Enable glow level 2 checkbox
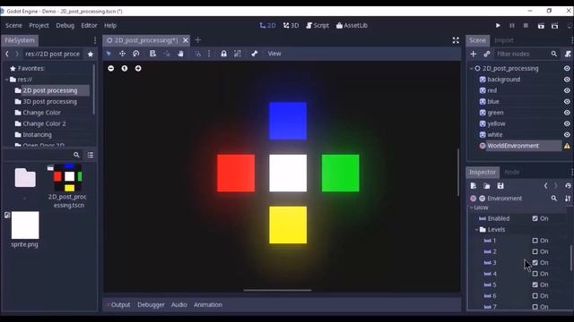The width and height of the screenshot is (574, 322). 535,251
